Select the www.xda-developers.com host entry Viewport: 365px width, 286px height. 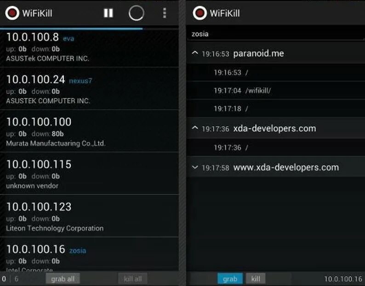[276, 167]
